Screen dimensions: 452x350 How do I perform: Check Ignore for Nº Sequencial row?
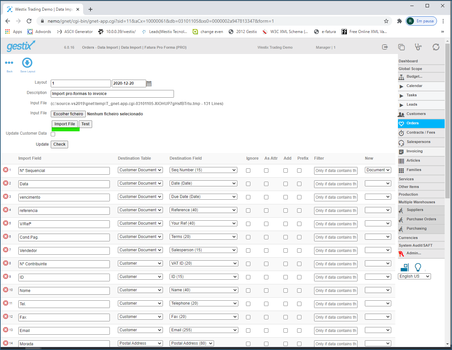(248, 170)
